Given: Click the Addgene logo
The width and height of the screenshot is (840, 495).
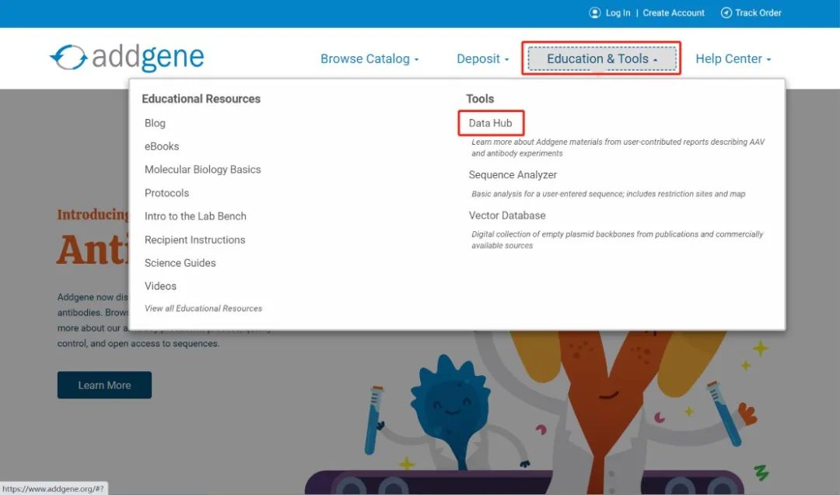Looking at the screenshot, I should [127, 58].
